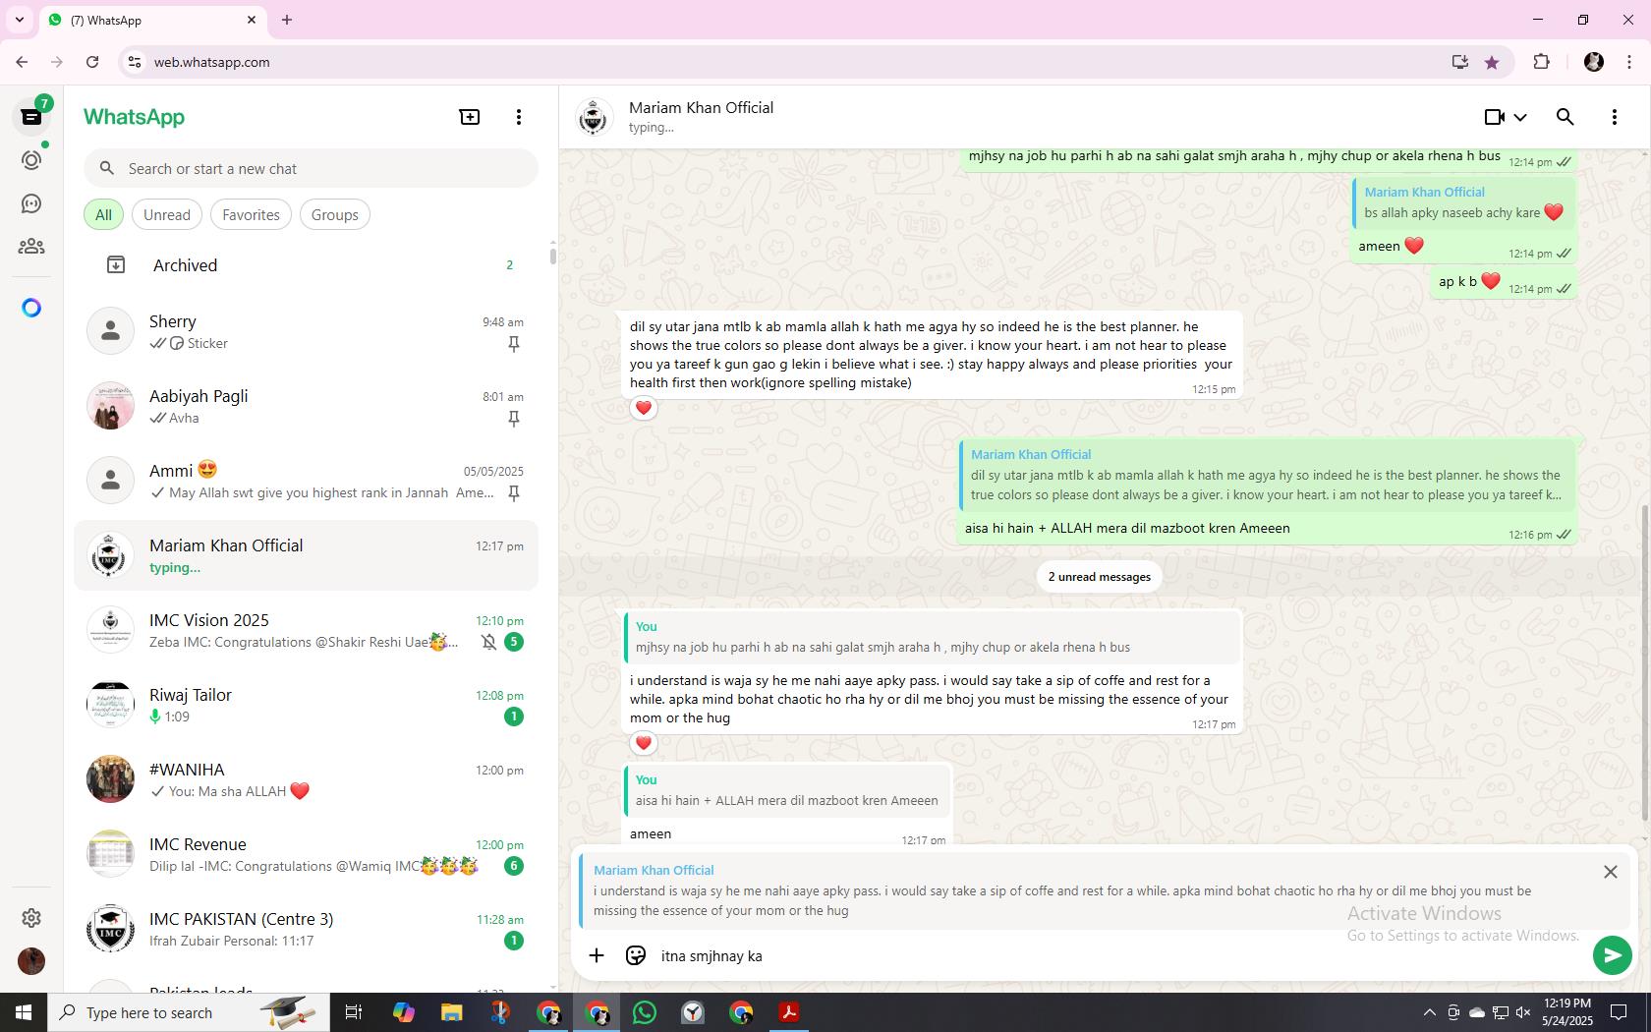Bookmark star icon in address bar
The height and width of the screenshot is (1032, 1651).
(1492, 62)
